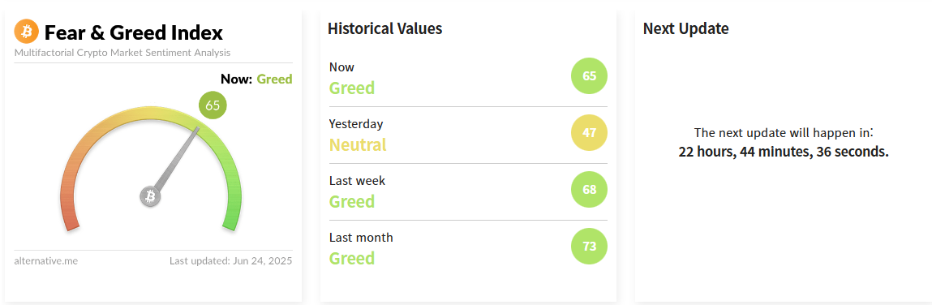This screenshot has width=932, height=305.
Task: Click the Yesterday Neutral label
Action: point(358,144)
